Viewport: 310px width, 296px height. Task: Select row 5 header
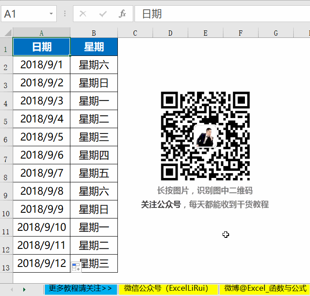pyautogui.click(x=6, y=119)
